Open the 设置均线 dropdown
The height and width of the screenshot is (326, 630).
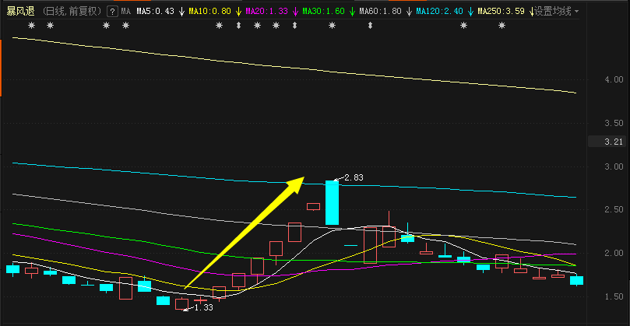pos(556,12)
